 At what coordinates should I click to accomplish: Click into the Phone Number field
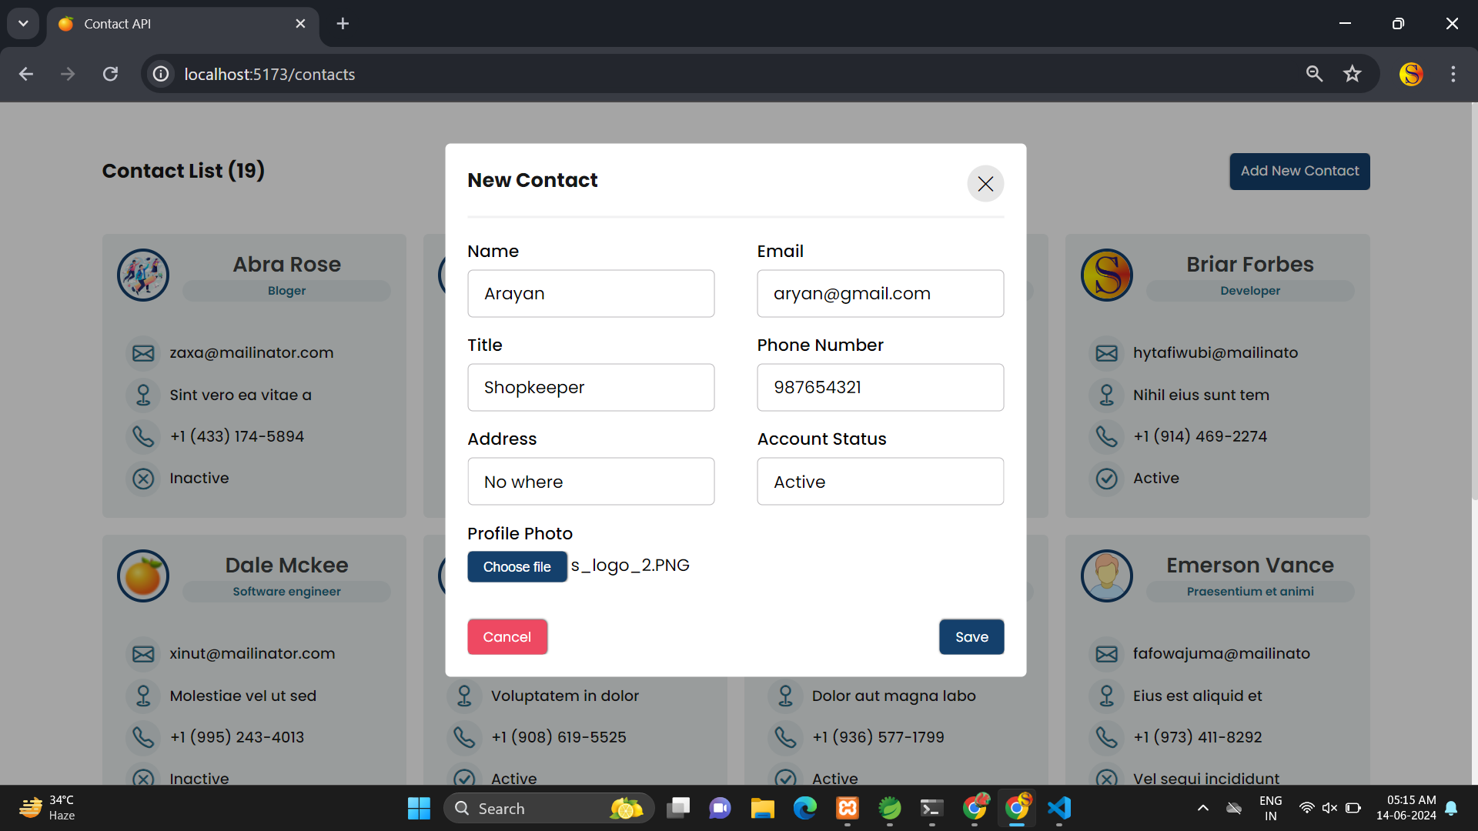880,388
